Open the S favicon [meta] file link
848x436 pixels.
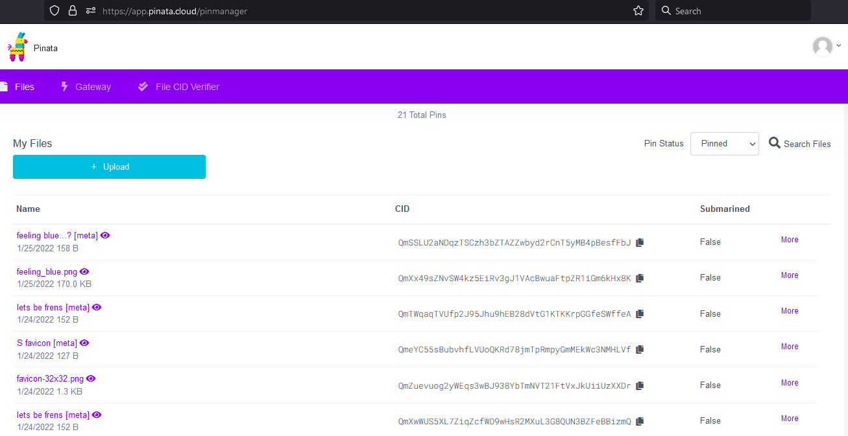pyautogui.click(x=47, y=343)
